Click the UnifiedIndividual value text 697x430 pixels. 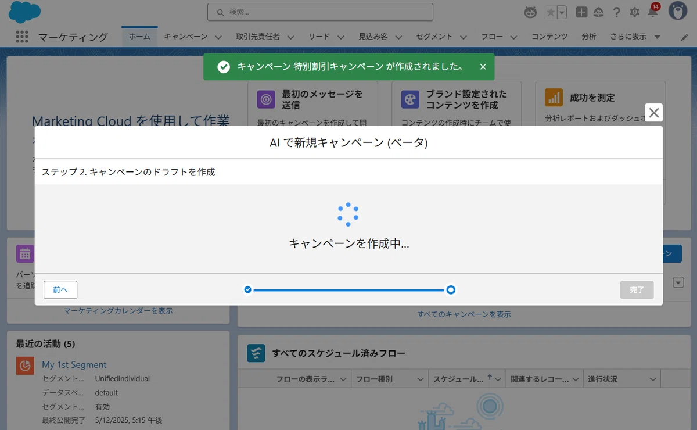coord(123,378)
